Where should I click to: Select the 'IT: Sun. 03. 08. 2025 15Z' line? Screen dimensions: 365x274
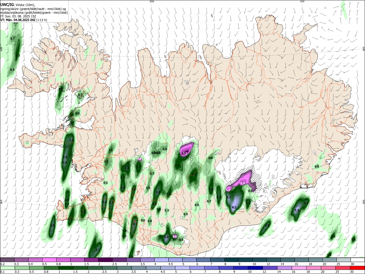click(x=18, y=16)
